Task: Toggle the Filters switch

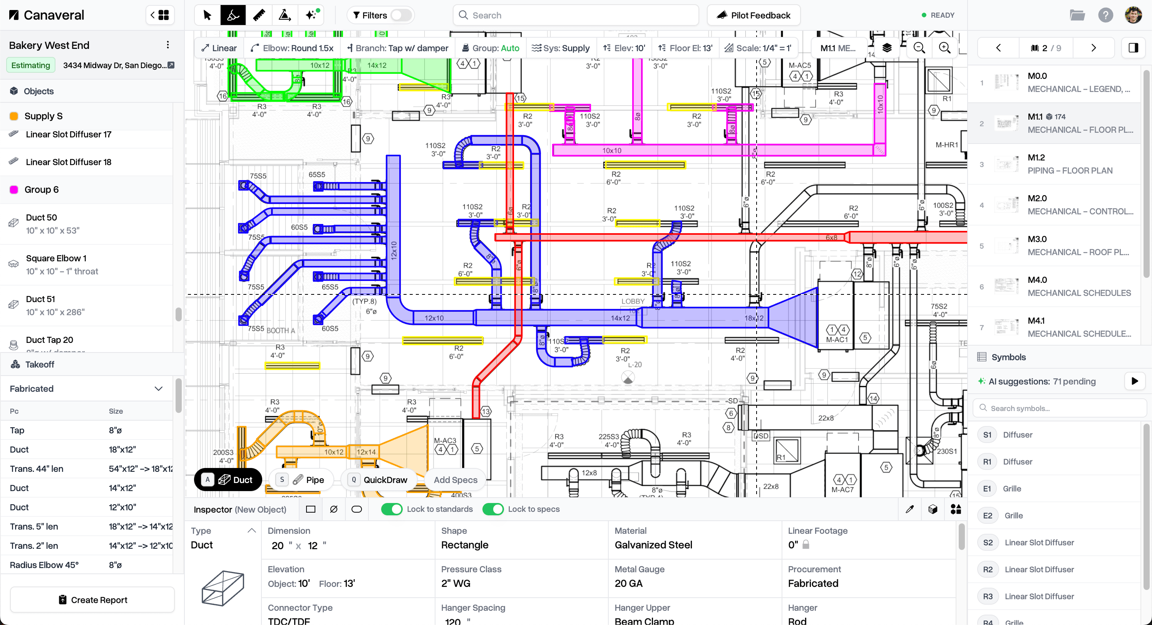Action: [x=401, y=15]
